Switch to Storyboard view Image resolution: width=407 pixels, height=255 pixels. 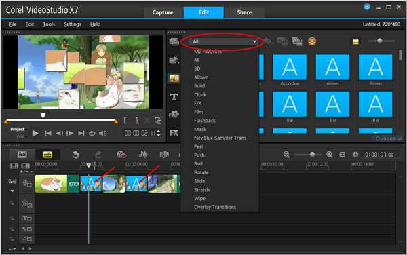(22, 155)
